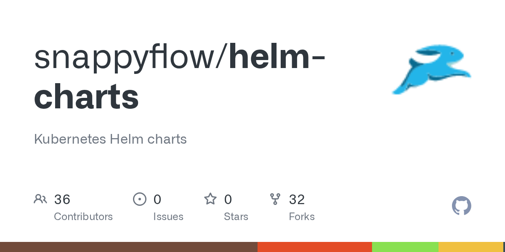Click the brown language bar segment
This screenshot has height=252, width=505.
129,247
